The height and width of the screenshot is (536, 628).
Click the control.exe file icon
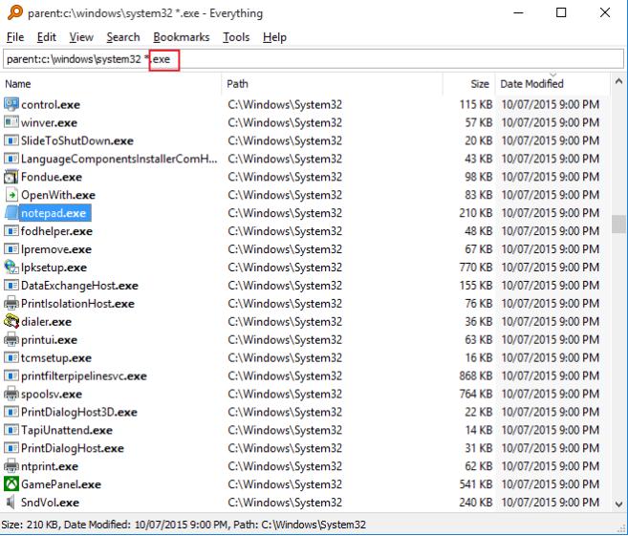11,104
